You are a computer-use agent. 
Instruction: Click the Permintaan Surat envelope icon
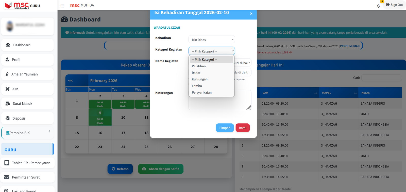pos(7,177)
